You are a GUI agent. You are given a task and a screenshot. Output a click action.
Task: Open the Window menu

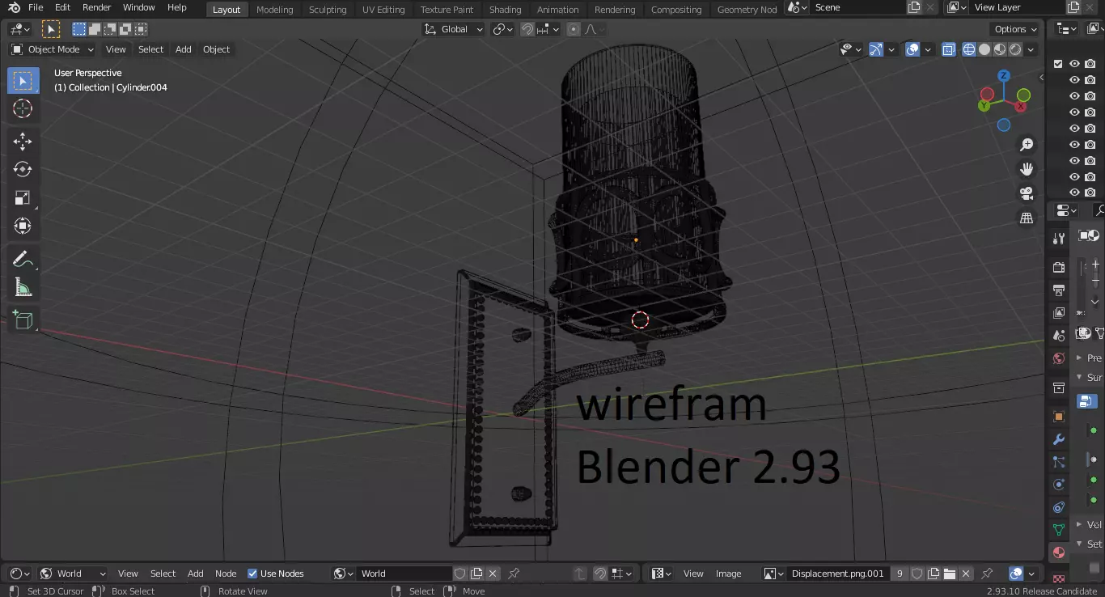[139, 7]
